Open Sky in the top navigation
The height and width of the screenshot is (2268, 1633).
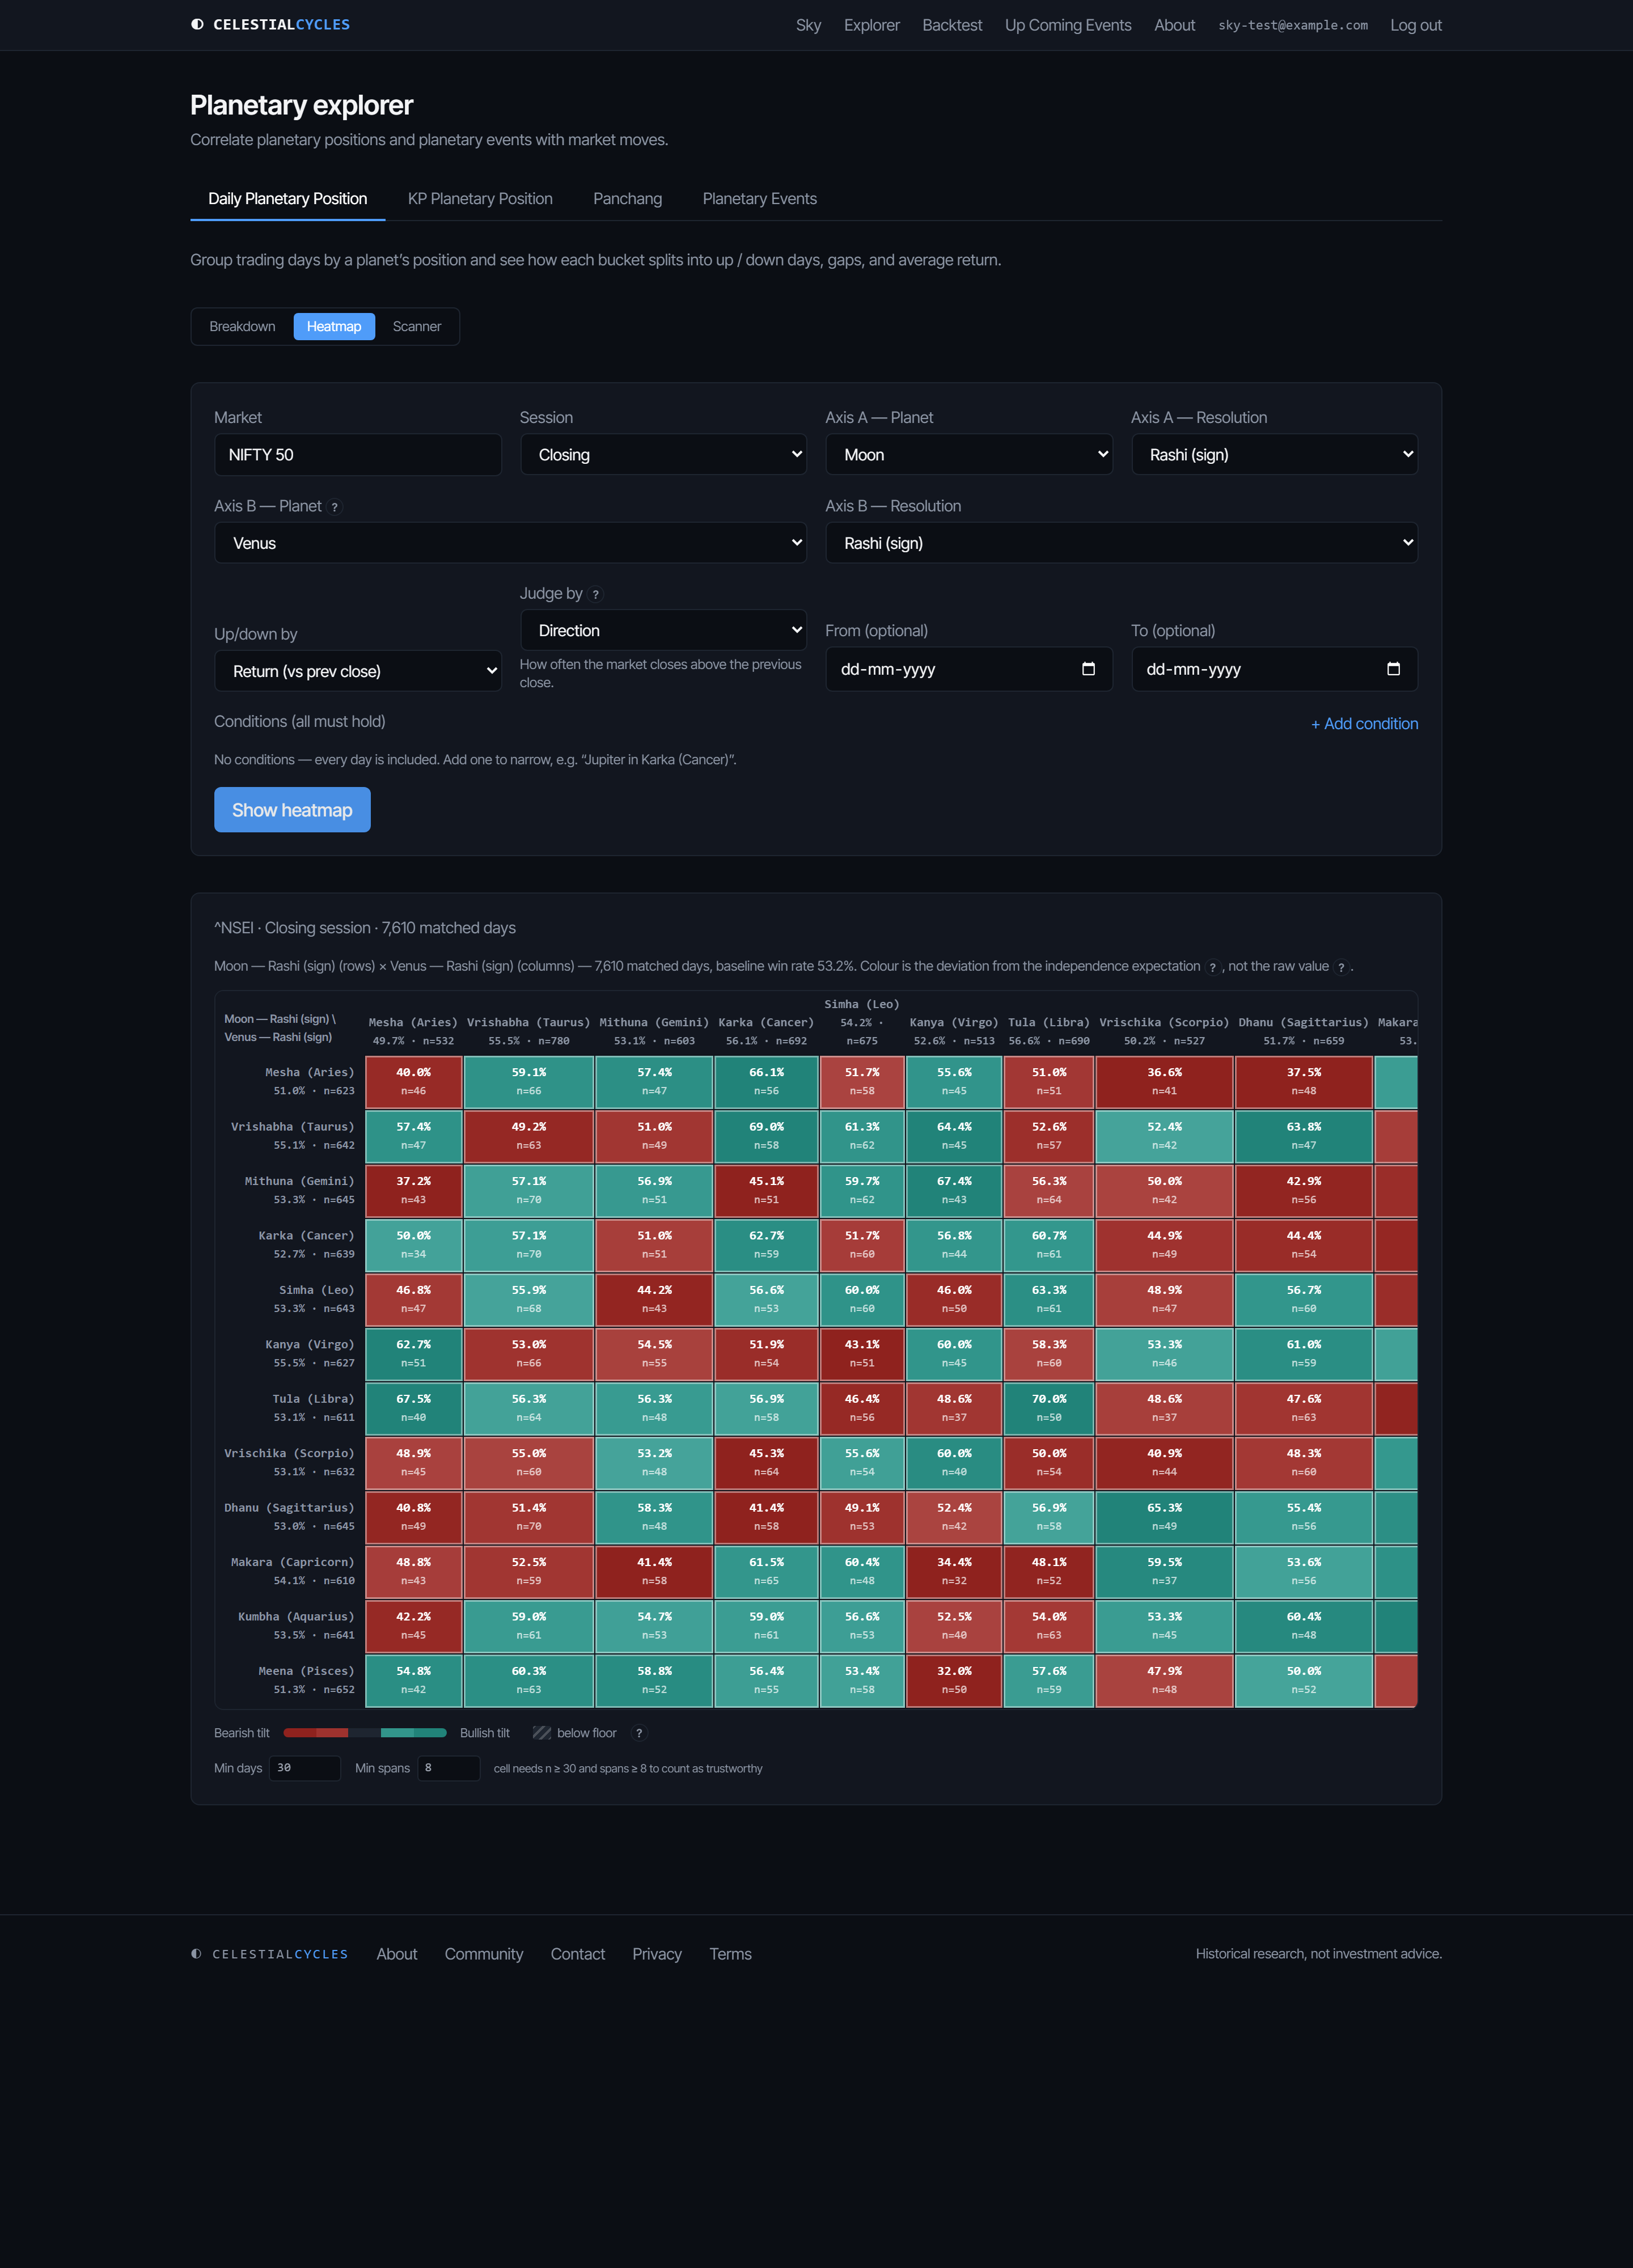point(808,25)
